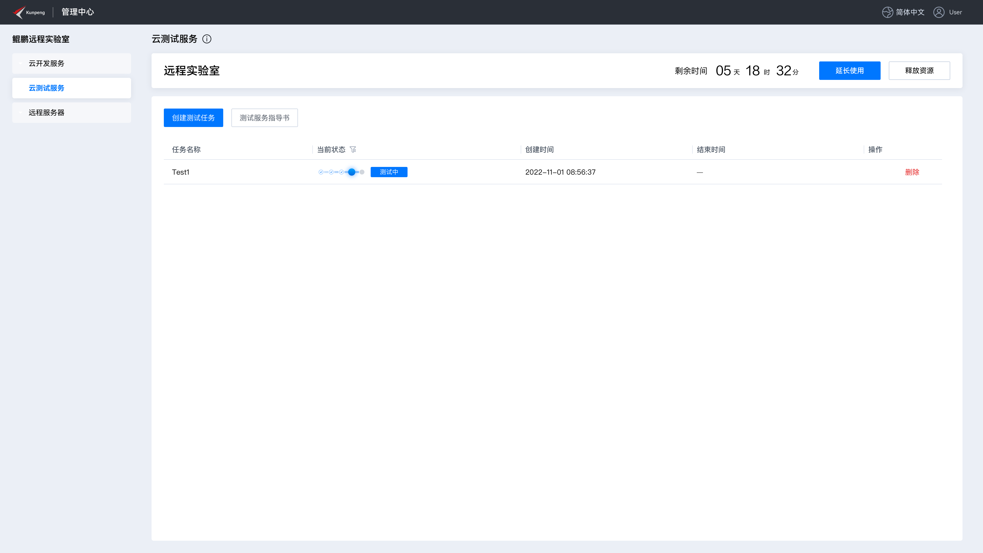Screen dimensions: 983x553
Task: Click the 任务名称 column header
Action: pos(186,150)
